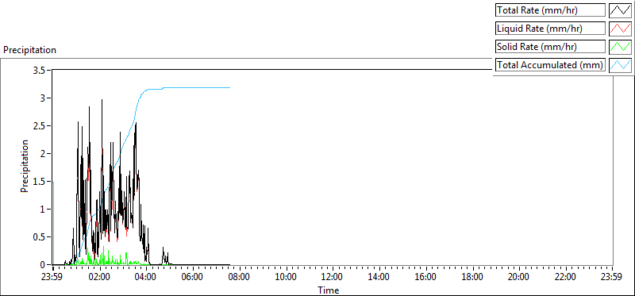Screen dimensions: 635x296
Task: Click the 02:00 time tick label
Action: coord(100,278)
